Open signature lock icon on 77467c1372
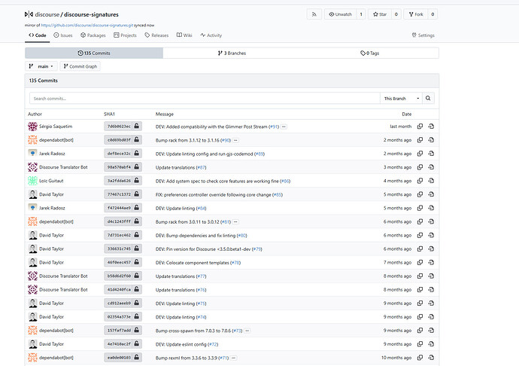This screenshot has width=519, height=366. [x=137, y=194]
